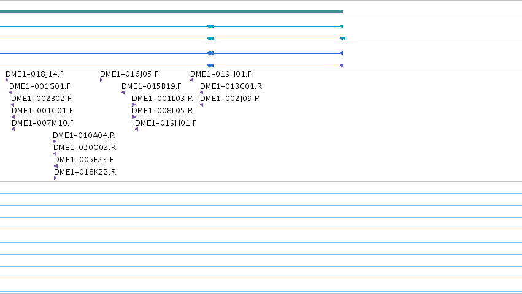
Task: Click the arrow marker under DME1-018J14.F
Action: pos(7,80)
